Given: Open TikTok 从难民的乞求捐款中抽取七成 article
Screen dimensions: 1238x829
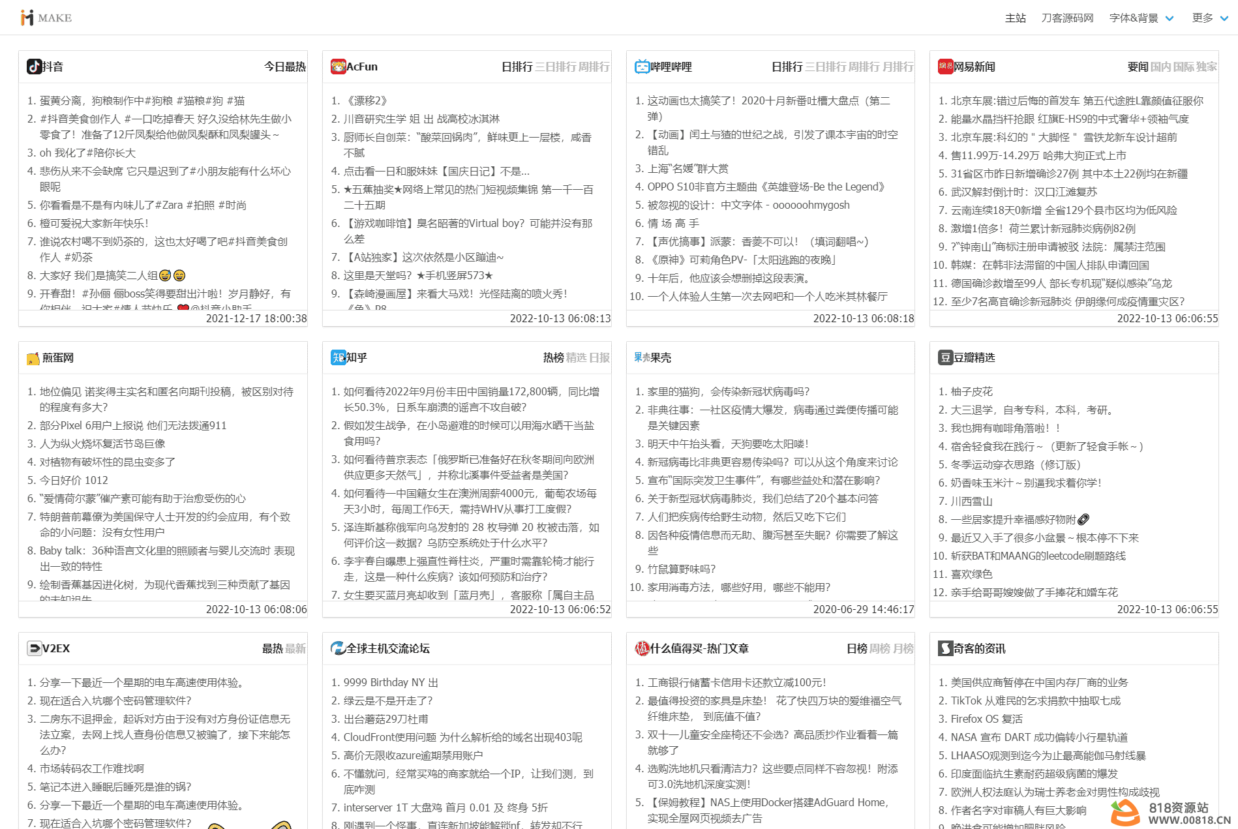Looking at the screenshot, I should coord(1036,701).
